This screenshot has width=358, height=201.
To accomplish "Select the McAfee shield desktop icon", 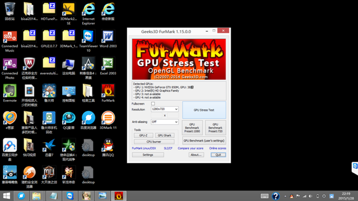I will click(30, 68).
